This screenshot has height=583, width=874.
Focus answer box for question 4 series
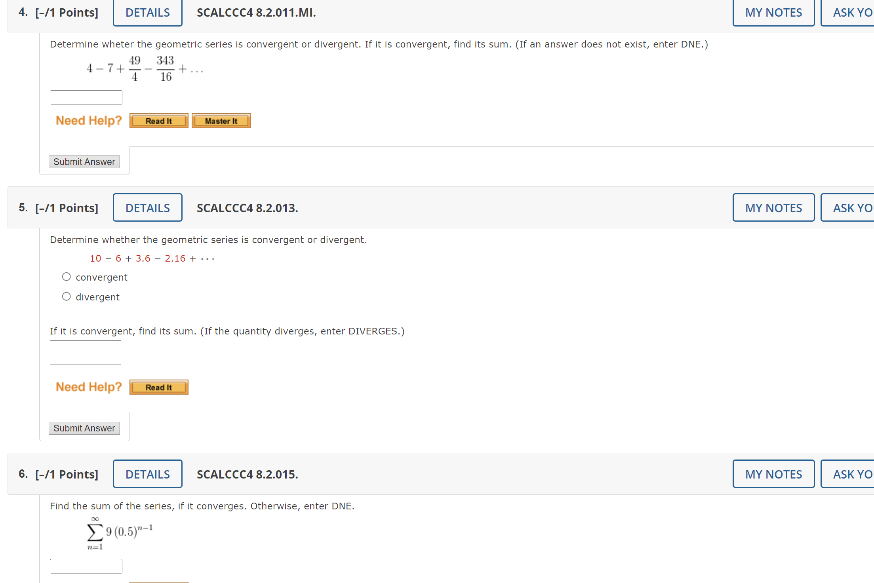pos(86,97)
